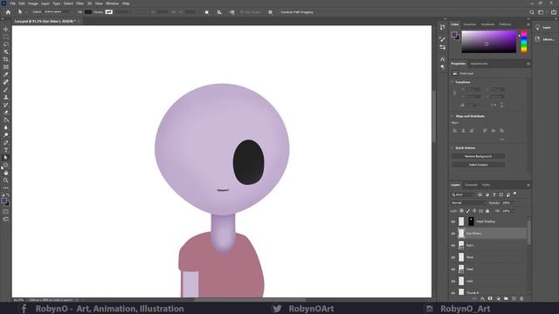Screen dimensions: 559x314
Task: Click the search icon at top right
Action: click(532, 12)
